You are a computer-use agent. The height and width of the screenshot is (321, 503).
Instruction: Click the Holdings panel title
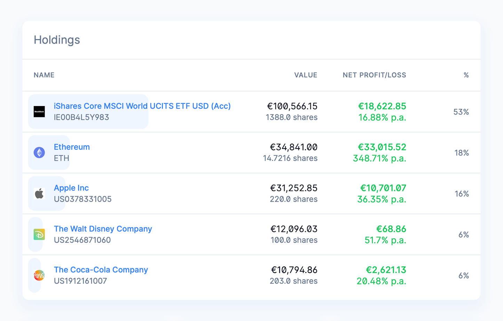pyautogui.click(x=57, y=40)
